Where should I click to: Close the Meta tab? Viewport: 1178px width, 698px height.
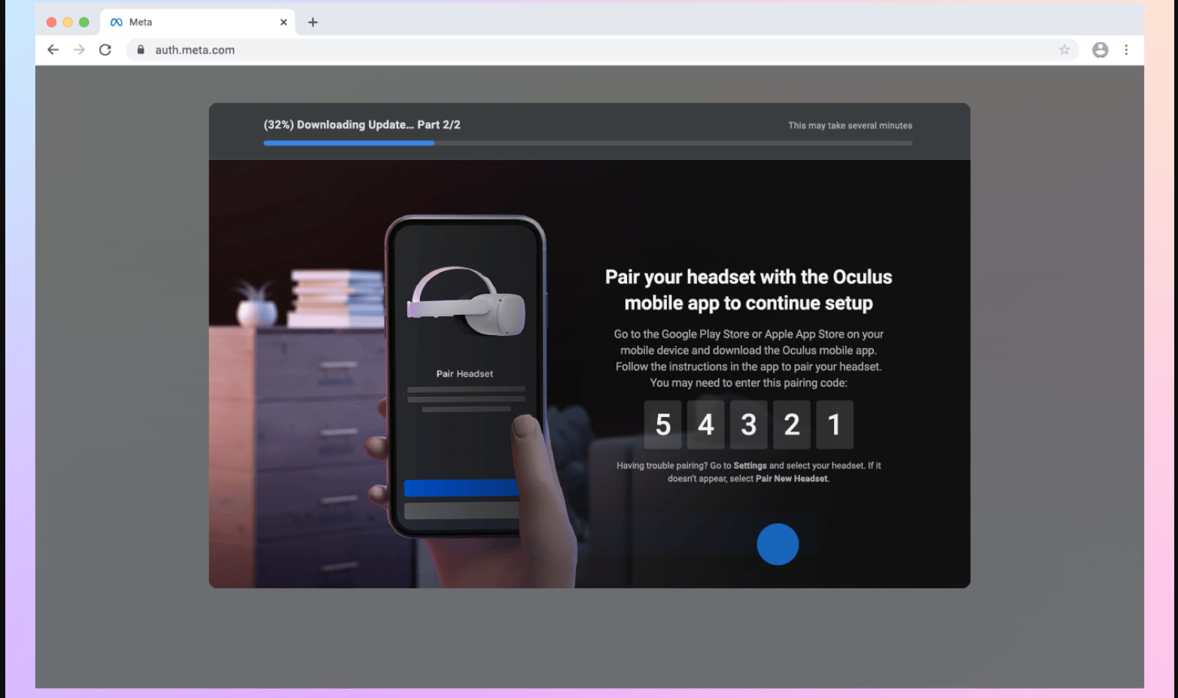pos(284,23)
